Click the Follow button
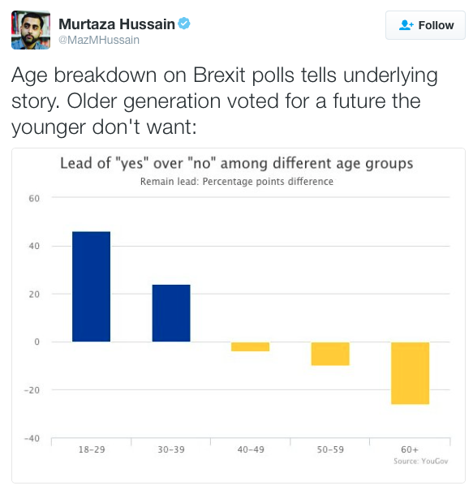 [x=425, y=25]
